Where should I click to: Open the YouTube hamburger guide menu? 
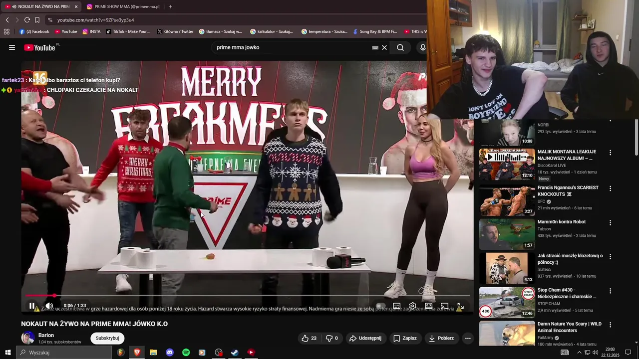tap(12, 47)
